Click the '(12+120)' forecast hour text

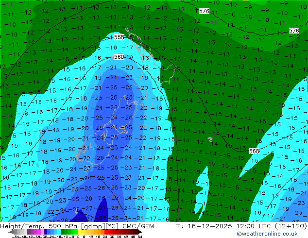(x=291, y=226)
